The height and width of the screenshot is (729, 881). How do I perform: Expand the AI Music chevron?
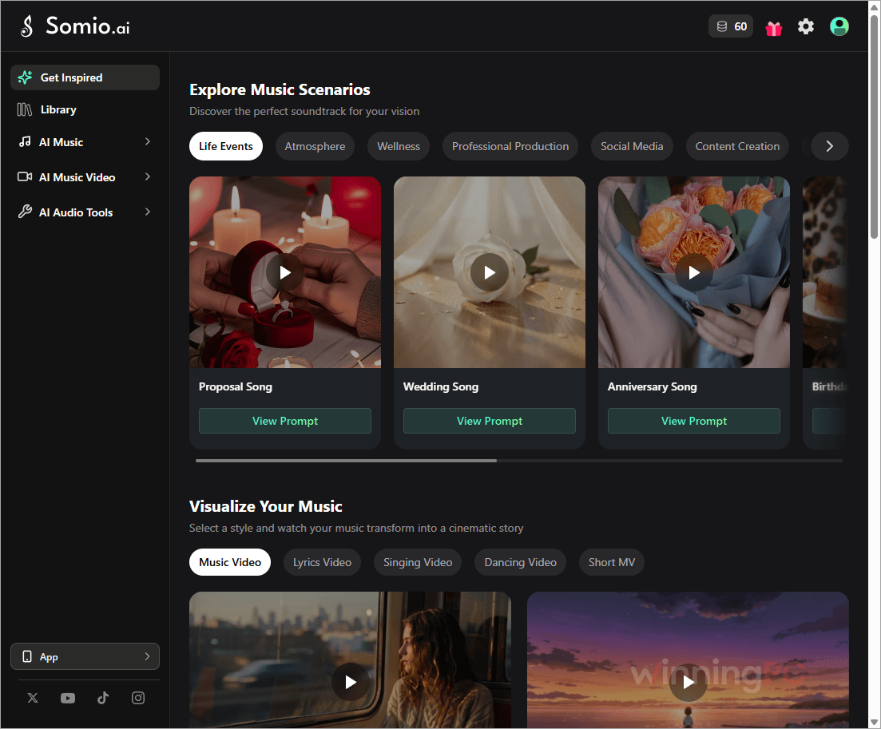(x=147, y=141)
